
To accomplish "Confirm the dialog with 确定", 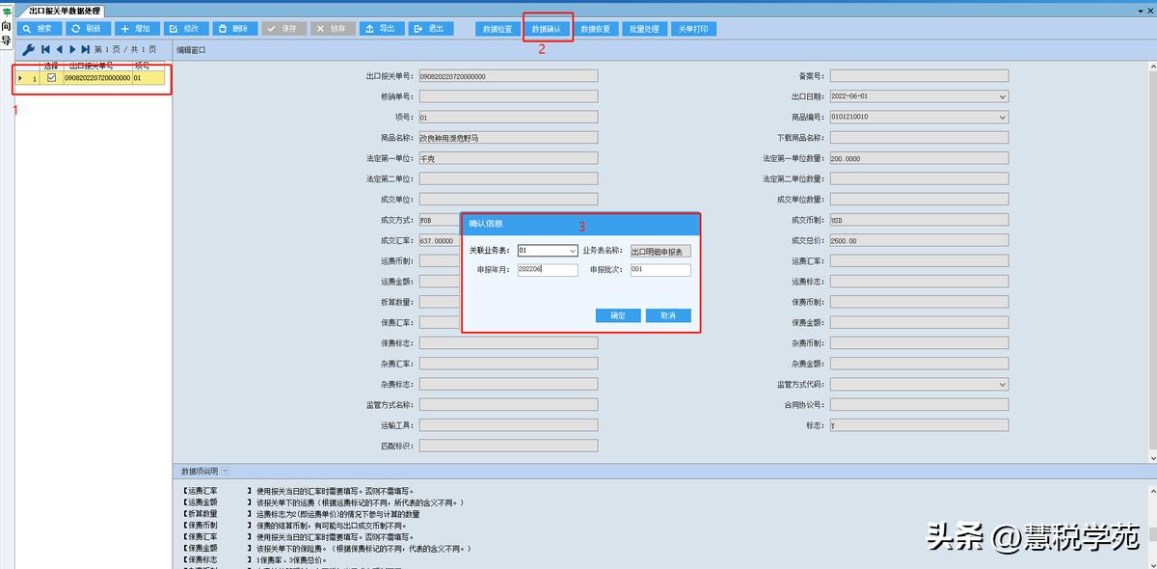I will pos(618,315).
